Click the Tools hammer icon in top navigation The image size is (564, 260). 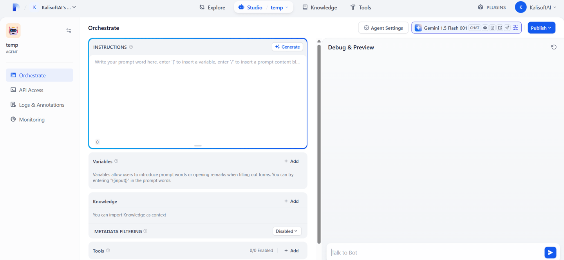(353, 7)
